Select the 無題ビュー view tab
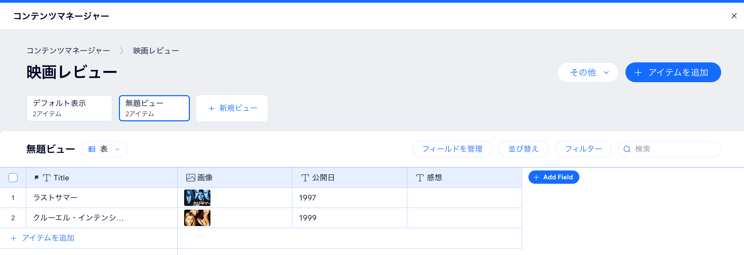 coord(154,108)
